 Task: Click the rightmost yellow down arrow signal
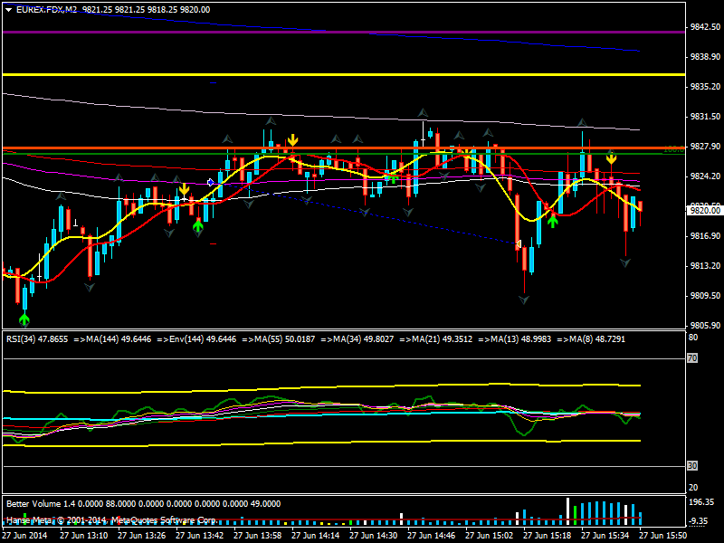611,158
